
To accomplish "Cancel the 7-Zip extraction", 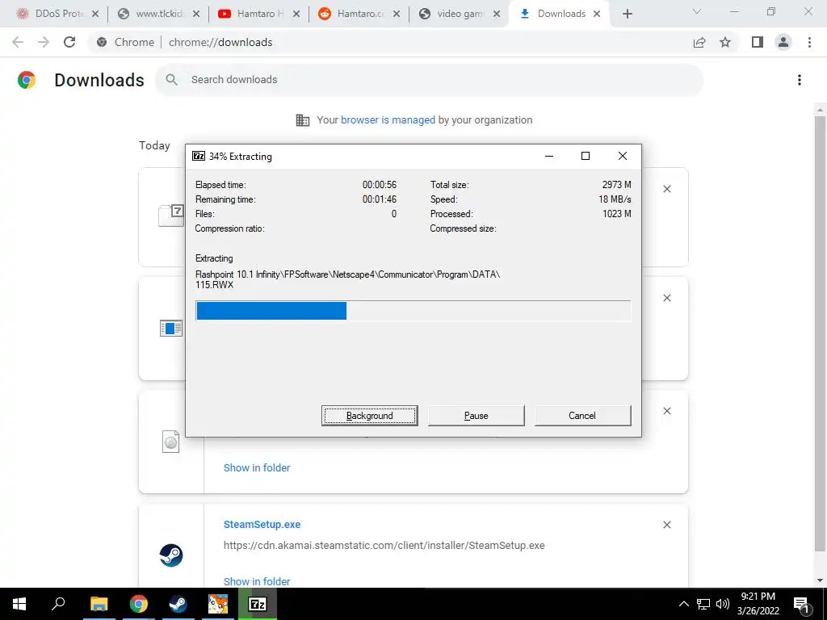I will pos(582,416).
